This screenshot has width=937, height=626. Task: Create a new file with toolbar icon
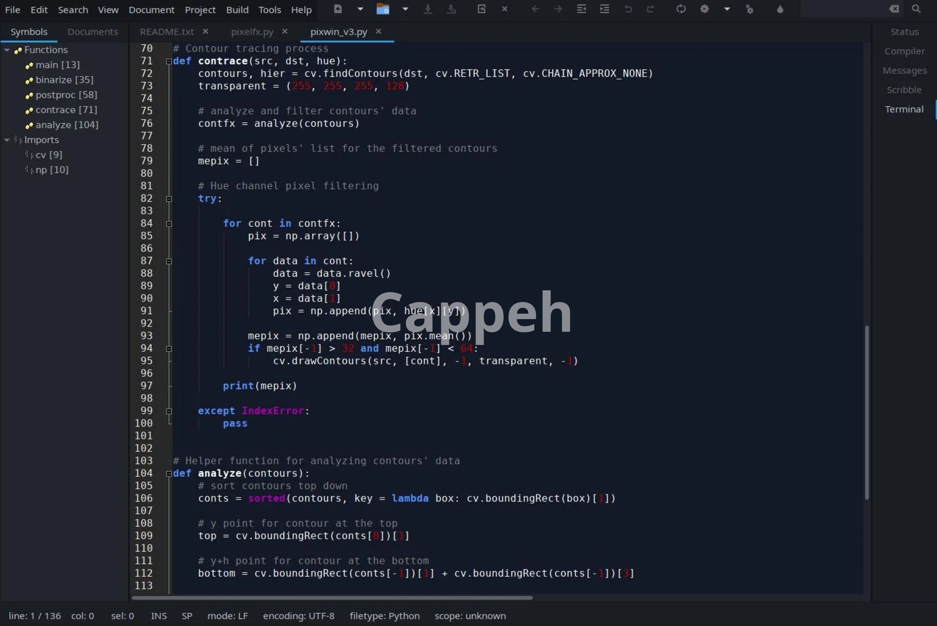(x=338, y=9)
